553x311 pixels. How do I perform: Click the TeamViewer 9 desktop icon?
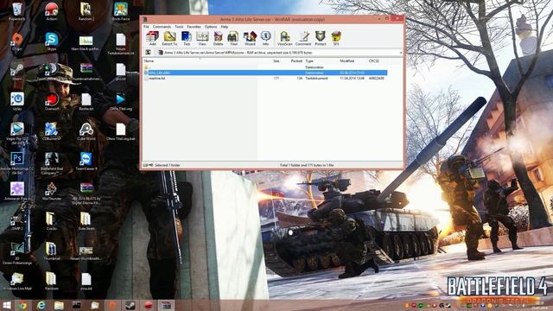[86, 162]
